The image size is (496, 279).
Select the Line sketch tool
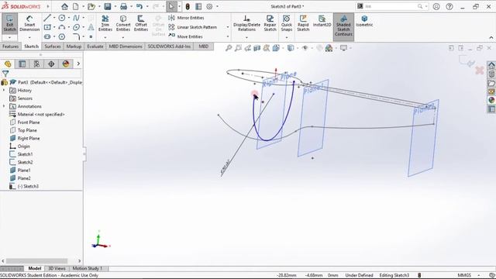tap(47, 18)
